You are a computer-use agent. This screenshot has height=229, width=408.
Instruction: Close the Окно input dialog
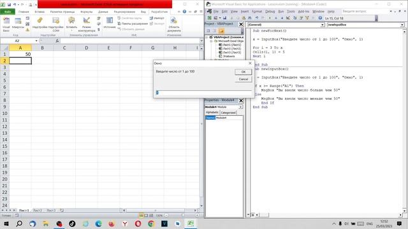click(250, 63)
